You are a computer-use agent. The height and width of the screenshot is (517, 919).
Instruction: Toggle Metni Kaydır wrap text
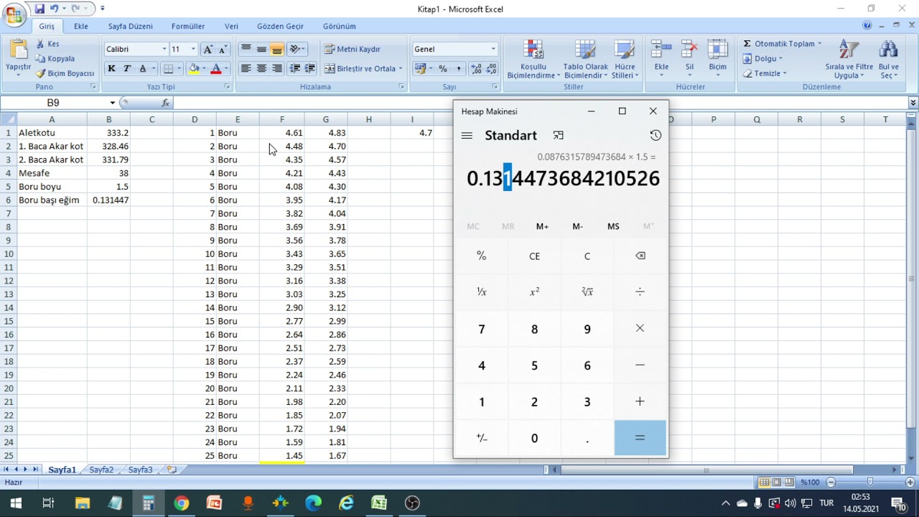353,50
